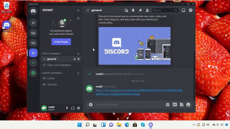Mute the microphone
Viewport: 230px width, 129px height.
tap(67, 108)
